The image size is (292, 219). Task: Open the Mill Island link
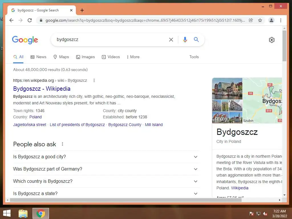tap(154, 125)
